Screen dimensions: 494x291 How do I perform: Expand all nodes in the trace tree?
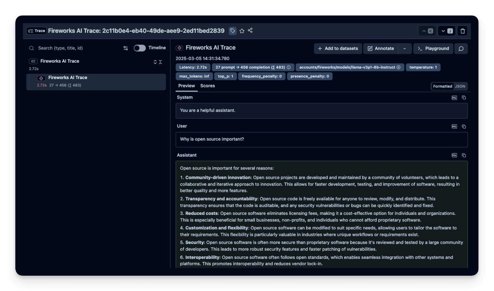tap(155, 62)
